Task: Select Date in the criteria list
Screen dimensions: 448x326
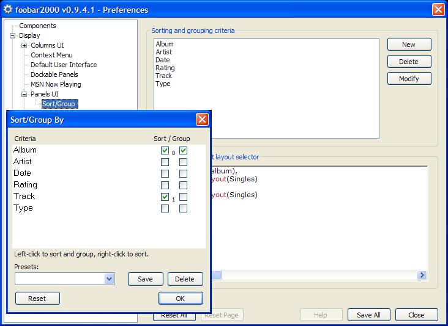Action: 163,60
